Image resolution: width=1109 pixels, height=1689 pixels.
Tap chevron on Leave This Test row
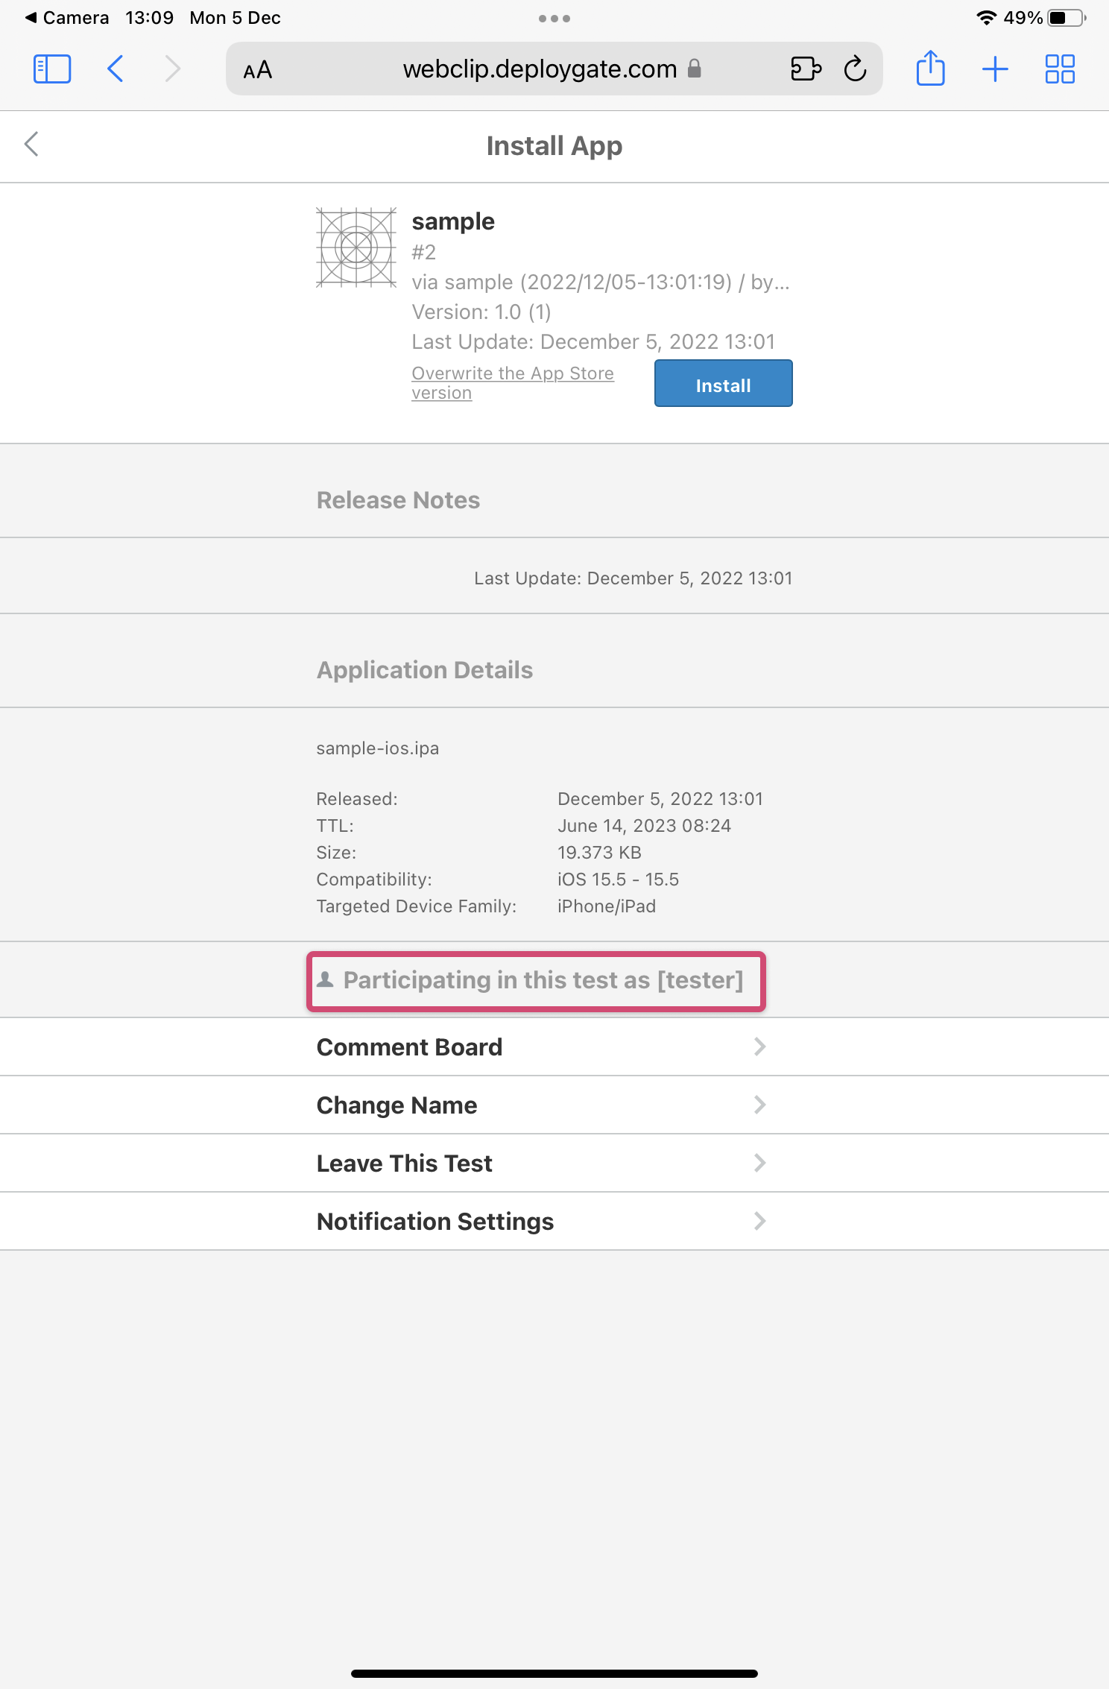759,1163
